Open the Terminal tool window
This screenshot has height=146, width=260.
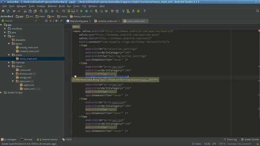click(x=26, y=140)
